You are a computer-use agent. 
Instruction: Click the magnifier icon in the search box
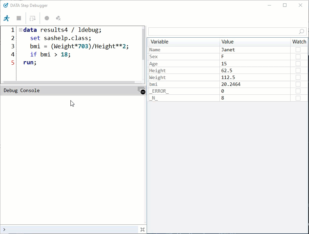click(x=301, y=31)
